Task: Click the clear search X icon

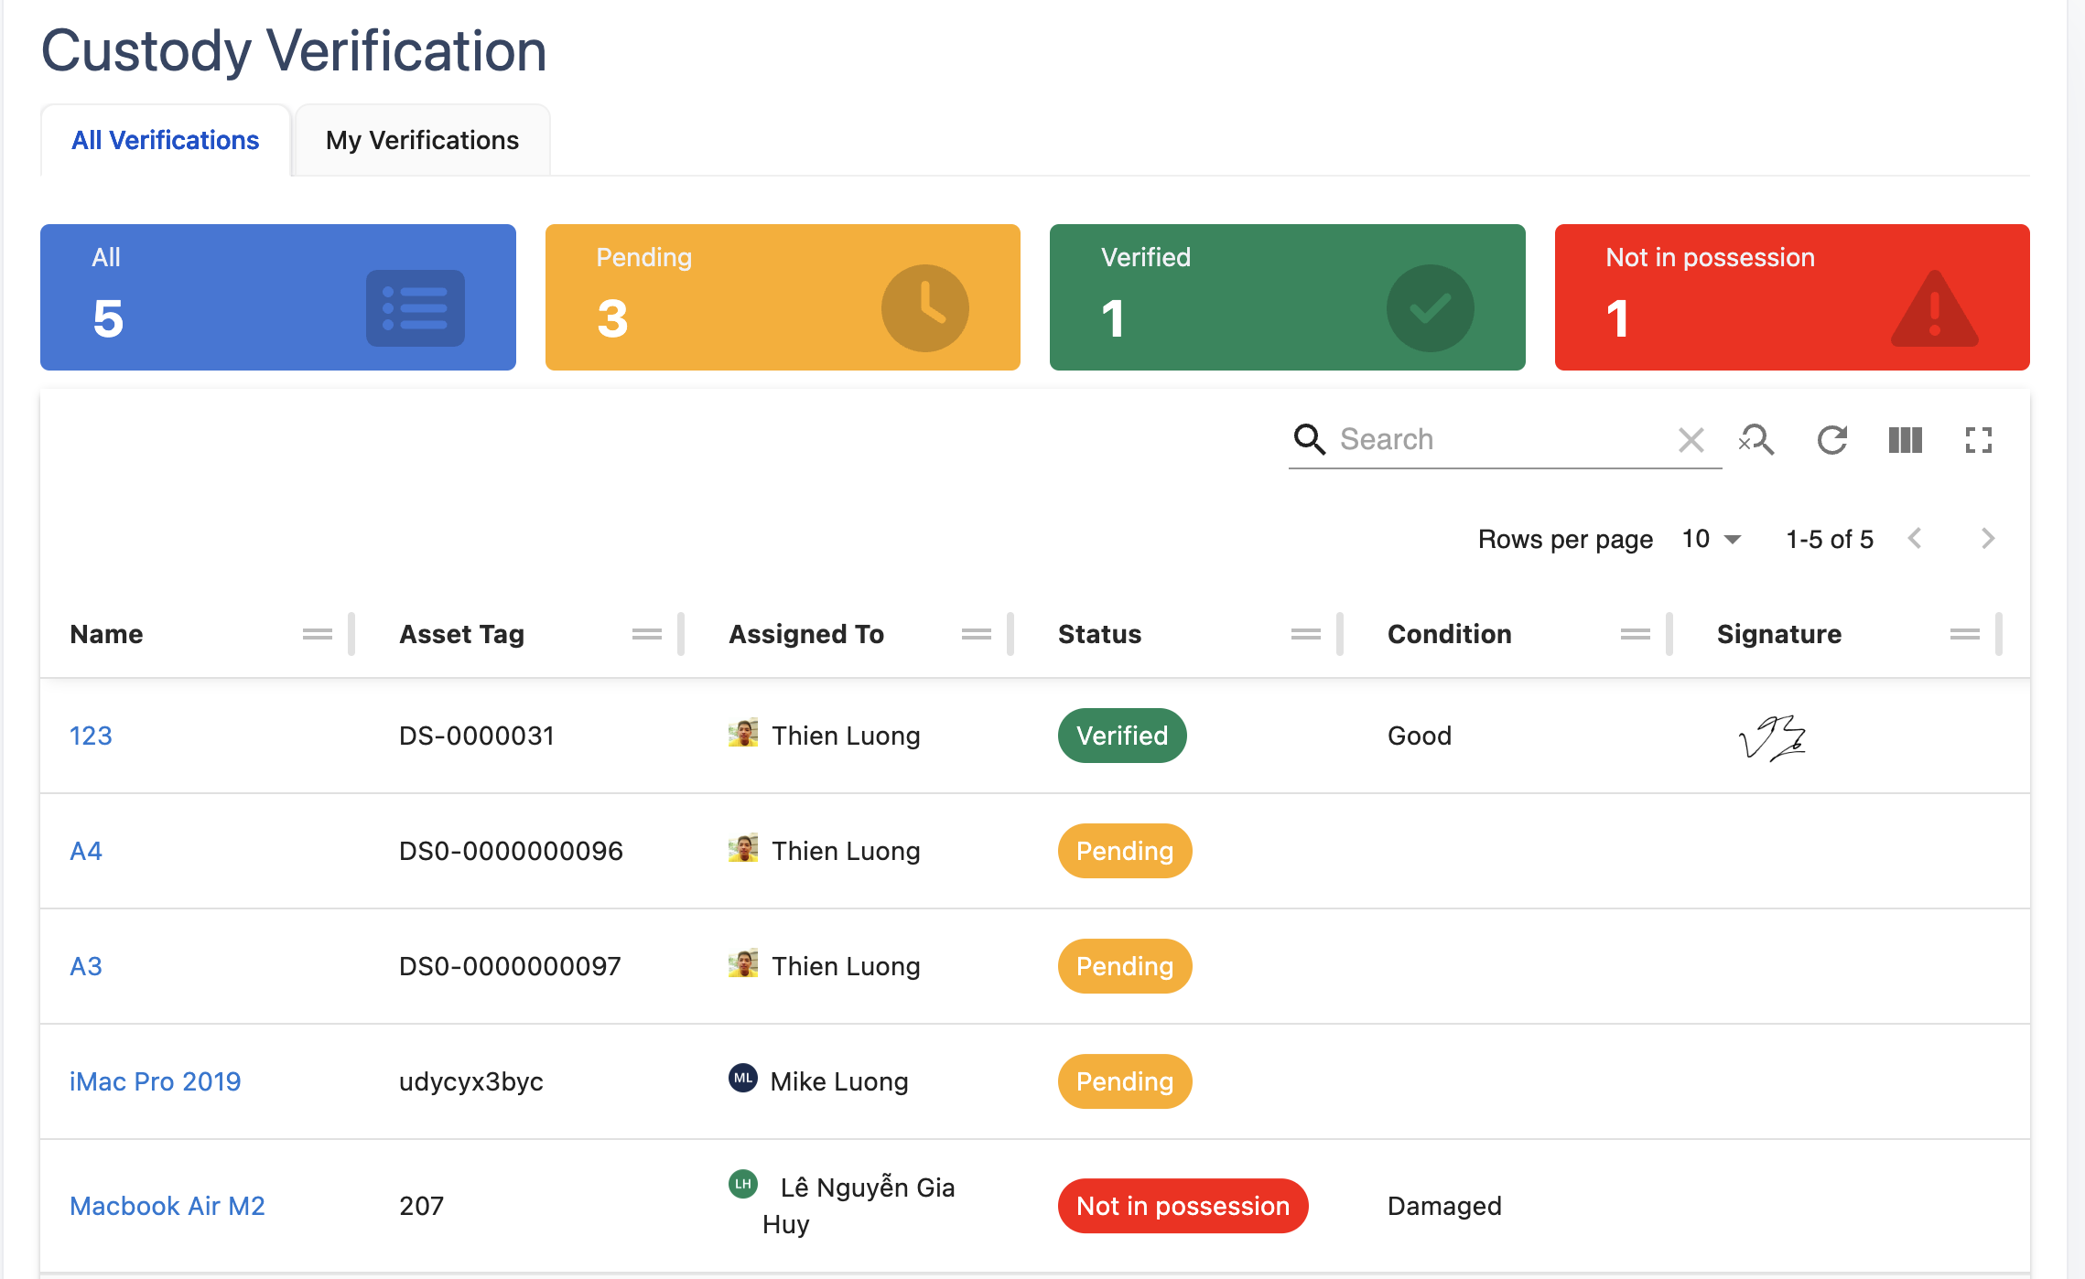Action: pos(1691,440)
